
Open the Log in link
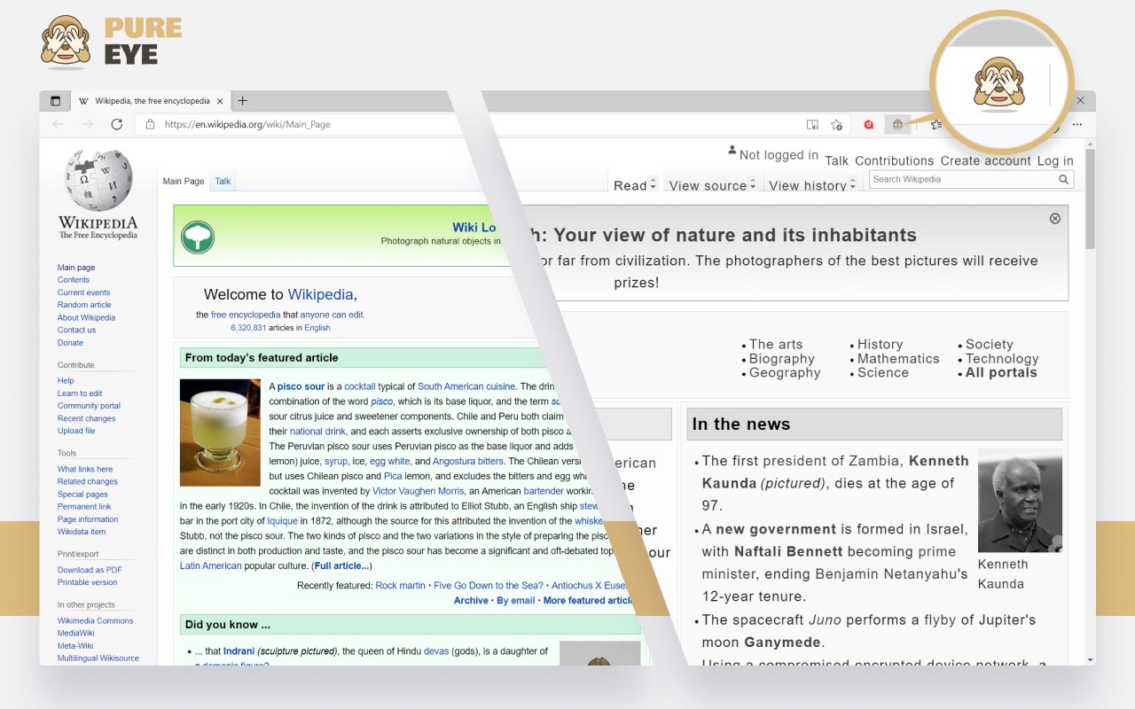[1055, 161]
